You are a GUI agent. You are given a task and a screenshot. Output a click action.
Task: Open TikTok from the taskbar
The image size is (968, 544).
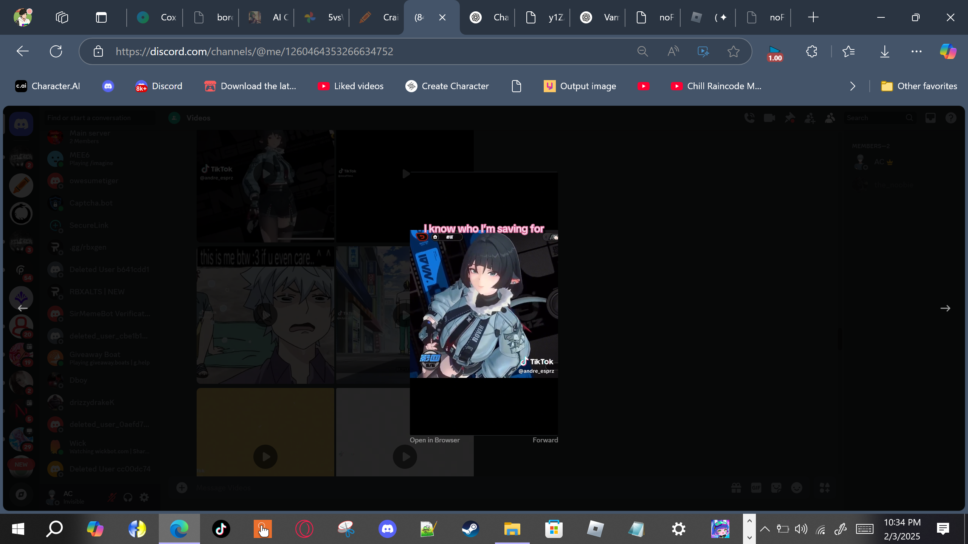pos(221,529)
